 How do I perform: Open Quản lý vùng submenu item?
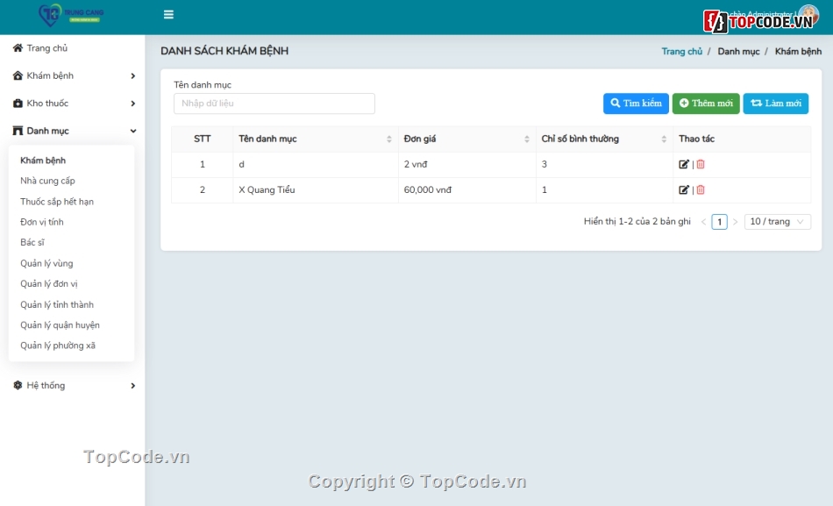pyautogui.click(x=46, y=263)
